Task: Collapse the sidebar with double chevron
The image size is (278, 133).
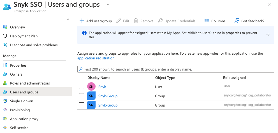Action: click(x=68, y=19)
